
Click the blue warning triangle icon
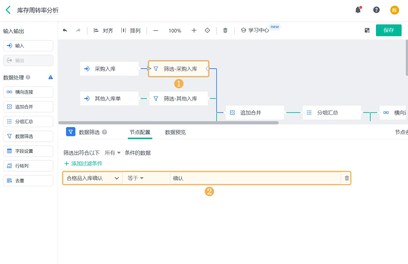[x=51, y=77]
